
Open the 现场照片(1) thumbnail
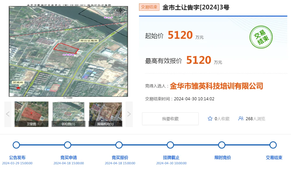pyautogui.click(x=105, y=114)
